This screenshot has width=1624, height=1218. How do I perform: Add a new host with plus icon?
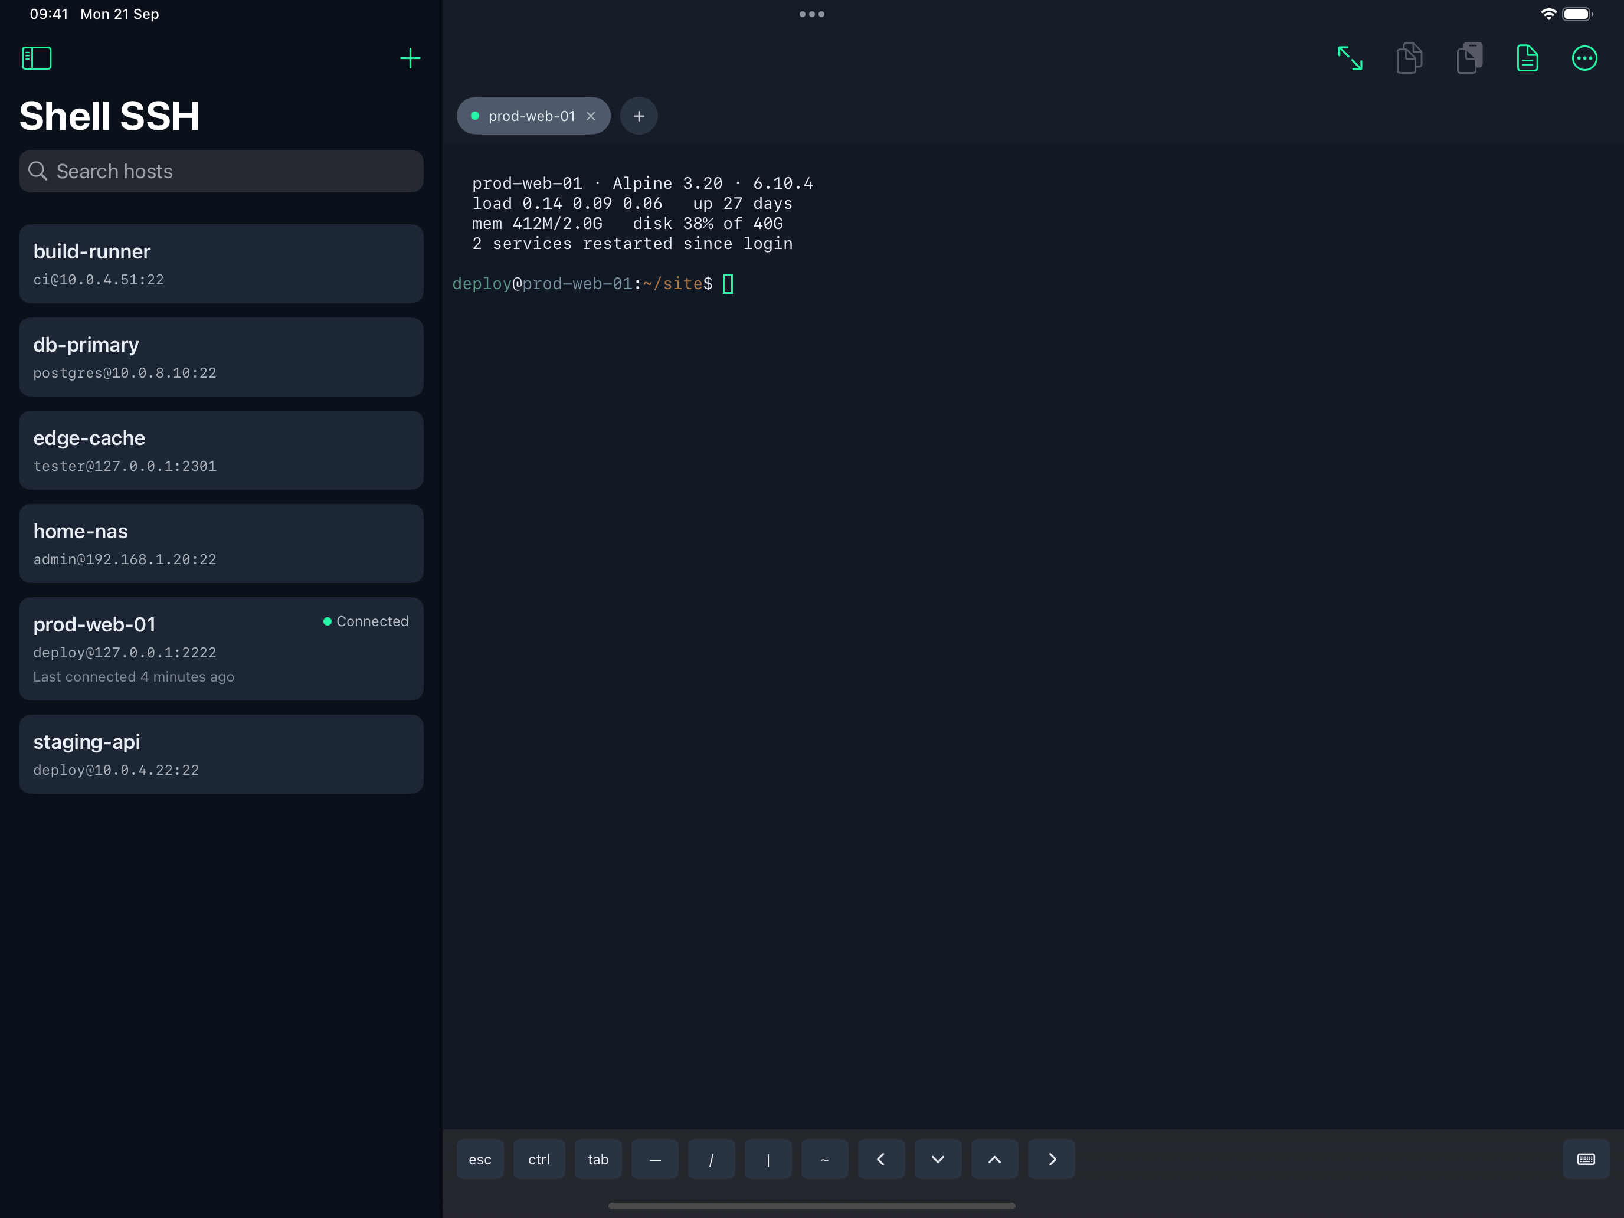[410, 58]
